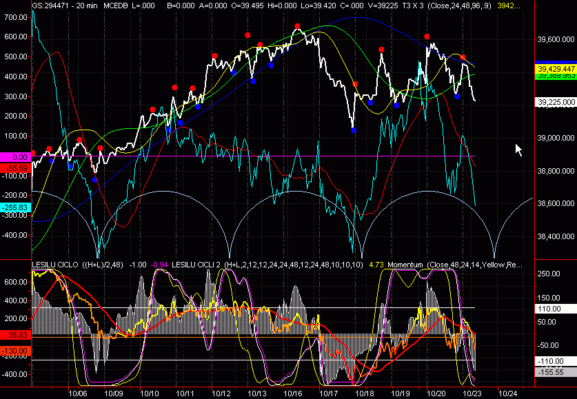
Task: Click the "-300.00" left axis label
Action: (14, 215)
